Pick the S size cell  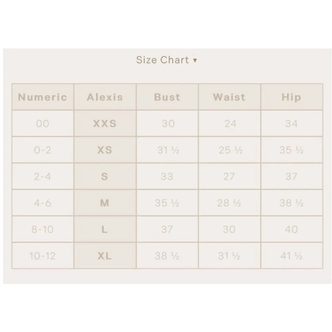pos(105,176)
